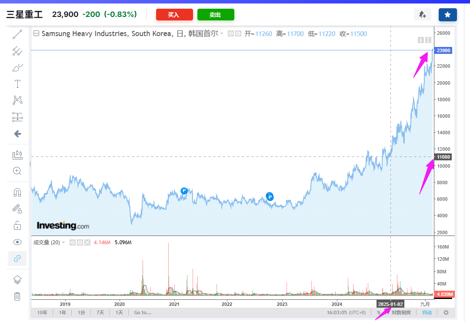470x322 pixels.
Task: Click the small down-arrow pane button
Action: [421, 40]
